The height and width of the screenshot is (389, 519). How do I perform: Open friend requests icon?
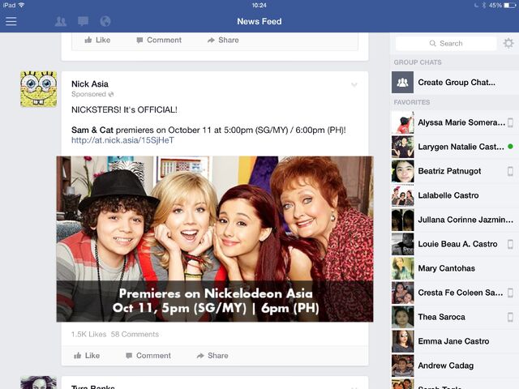61,22
